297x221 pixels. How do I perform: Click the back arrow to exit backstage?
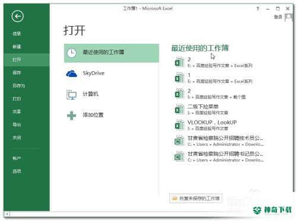17,16
